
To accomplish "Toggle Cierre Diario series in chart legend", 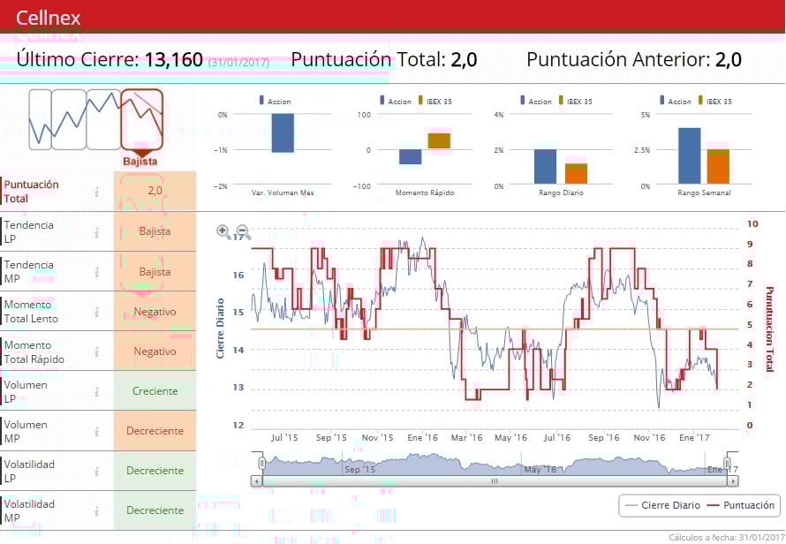I will (x=663, y=505).
